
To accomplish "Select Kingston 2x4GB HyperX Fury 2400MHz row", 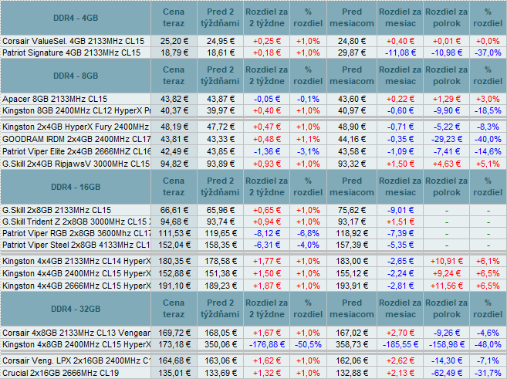I will (76, 127).
